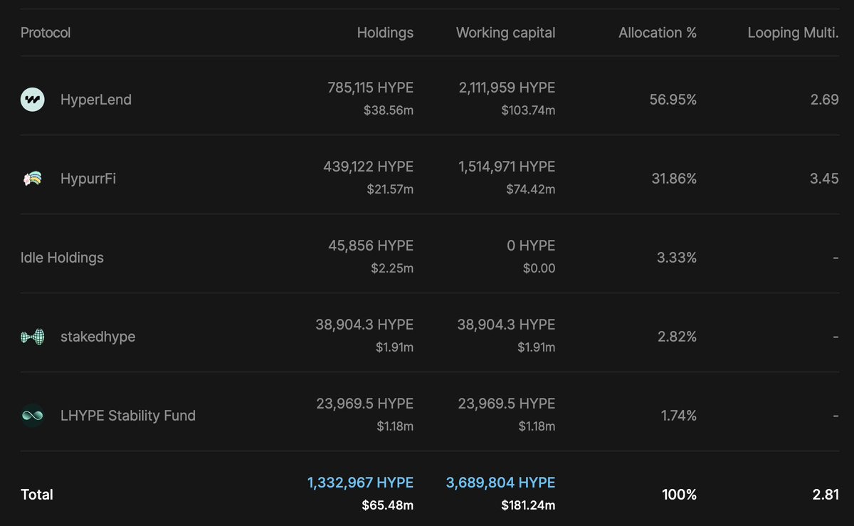854x526 pixels.
Task: Click the 2,111,959 HYPE working capital
Action: coord(507,88)
